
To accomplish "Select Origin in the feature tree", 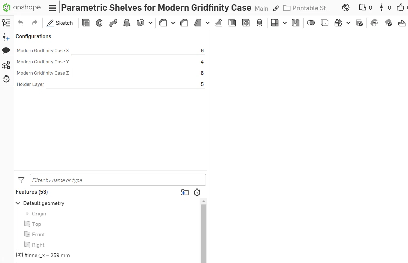I will [x=39, y=214].
